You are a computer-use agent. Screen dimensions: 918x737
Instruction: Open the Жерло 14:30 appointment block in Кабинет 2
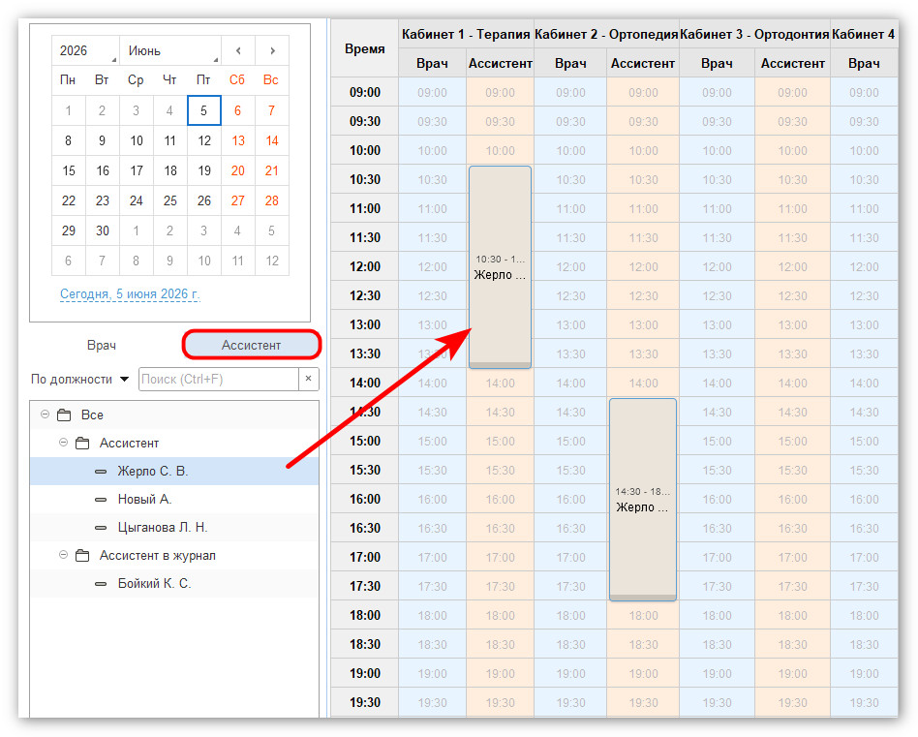(643, 500)
